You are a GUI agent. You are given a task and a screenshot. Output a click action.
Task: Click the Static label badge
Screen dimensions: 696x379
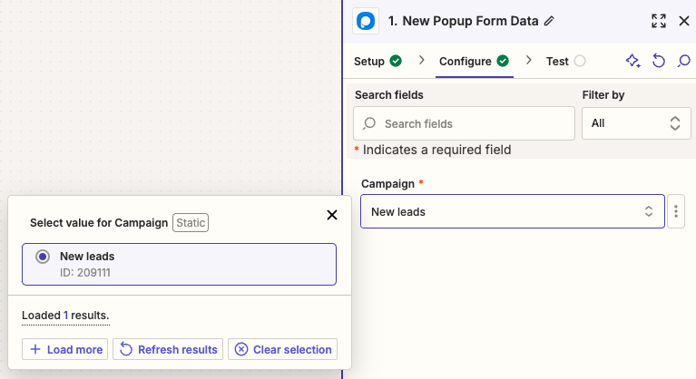click(191, 222)
